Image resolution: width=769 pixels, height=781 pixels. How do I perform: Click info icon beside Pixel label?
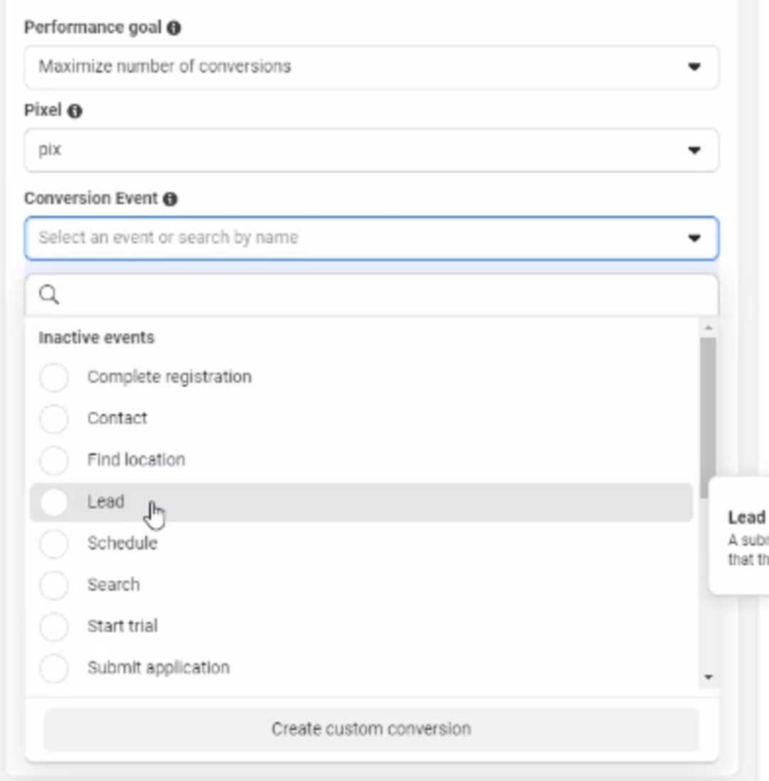[x=75, y=111]
